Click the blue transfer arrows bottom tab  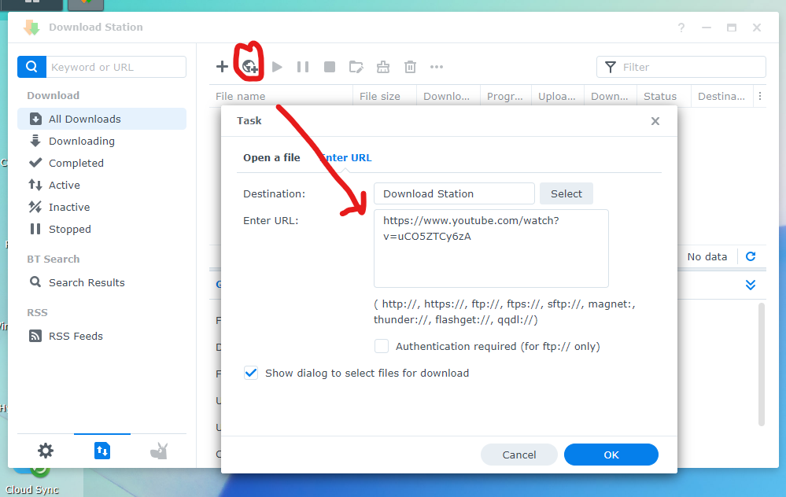(x=102, y=451)
